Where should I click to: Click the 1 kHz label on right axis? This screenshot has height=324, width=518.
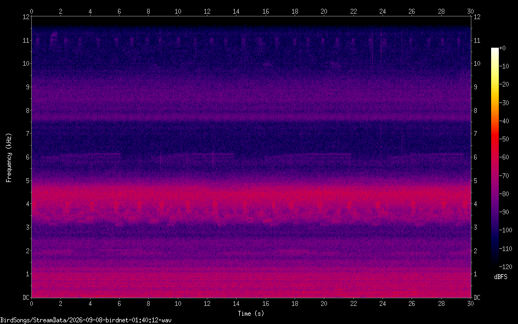click(x=475, y=274)
